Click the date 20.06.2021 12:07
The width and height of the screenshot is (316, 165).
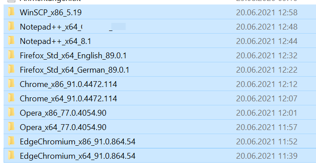[x=267, y=99]
